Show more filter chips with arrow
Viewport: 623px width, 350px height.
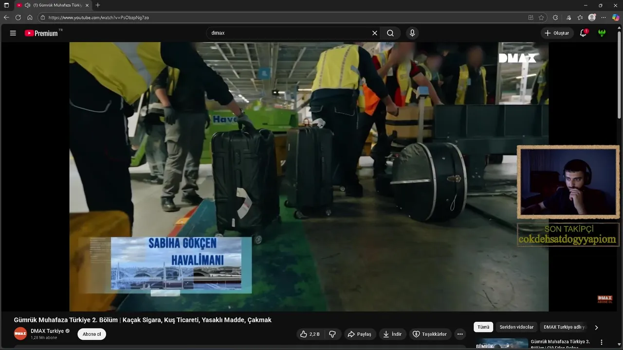[x=596, y=327]
